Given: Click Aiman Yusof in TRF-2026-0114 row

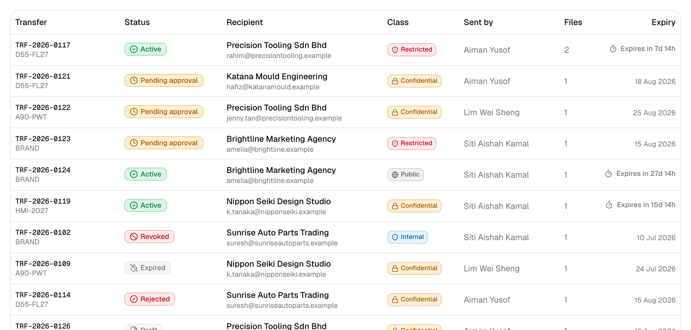Looking at the screenshot, I should pos(487,300).
